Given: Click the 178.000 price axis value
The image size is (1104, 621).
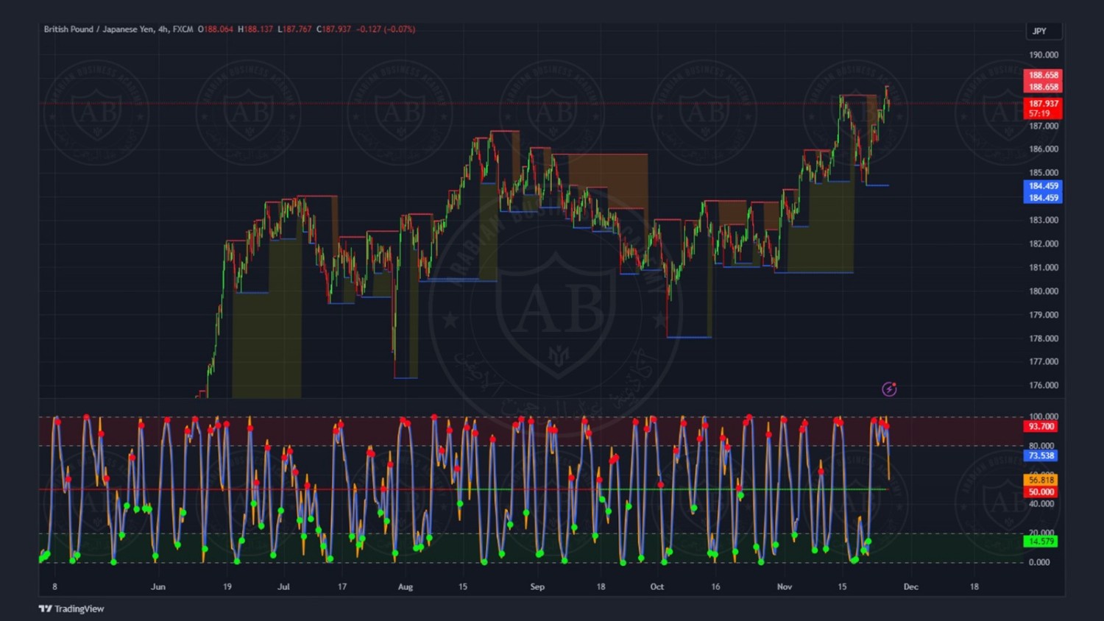Looking at the screenshot, I should tap(1043, 339).
